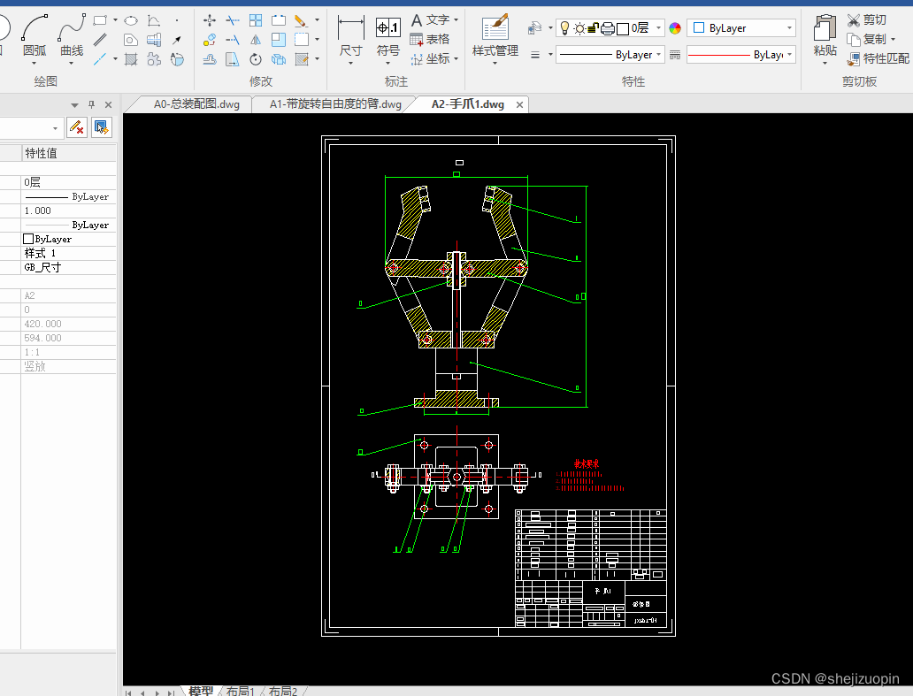Open Style Manager (样式管理)

[495, 36]
